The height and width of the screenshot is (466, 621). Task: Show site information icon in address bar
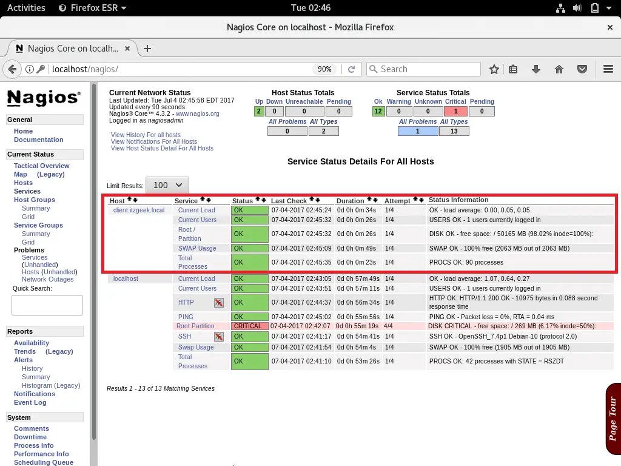(x=30, y=69)
